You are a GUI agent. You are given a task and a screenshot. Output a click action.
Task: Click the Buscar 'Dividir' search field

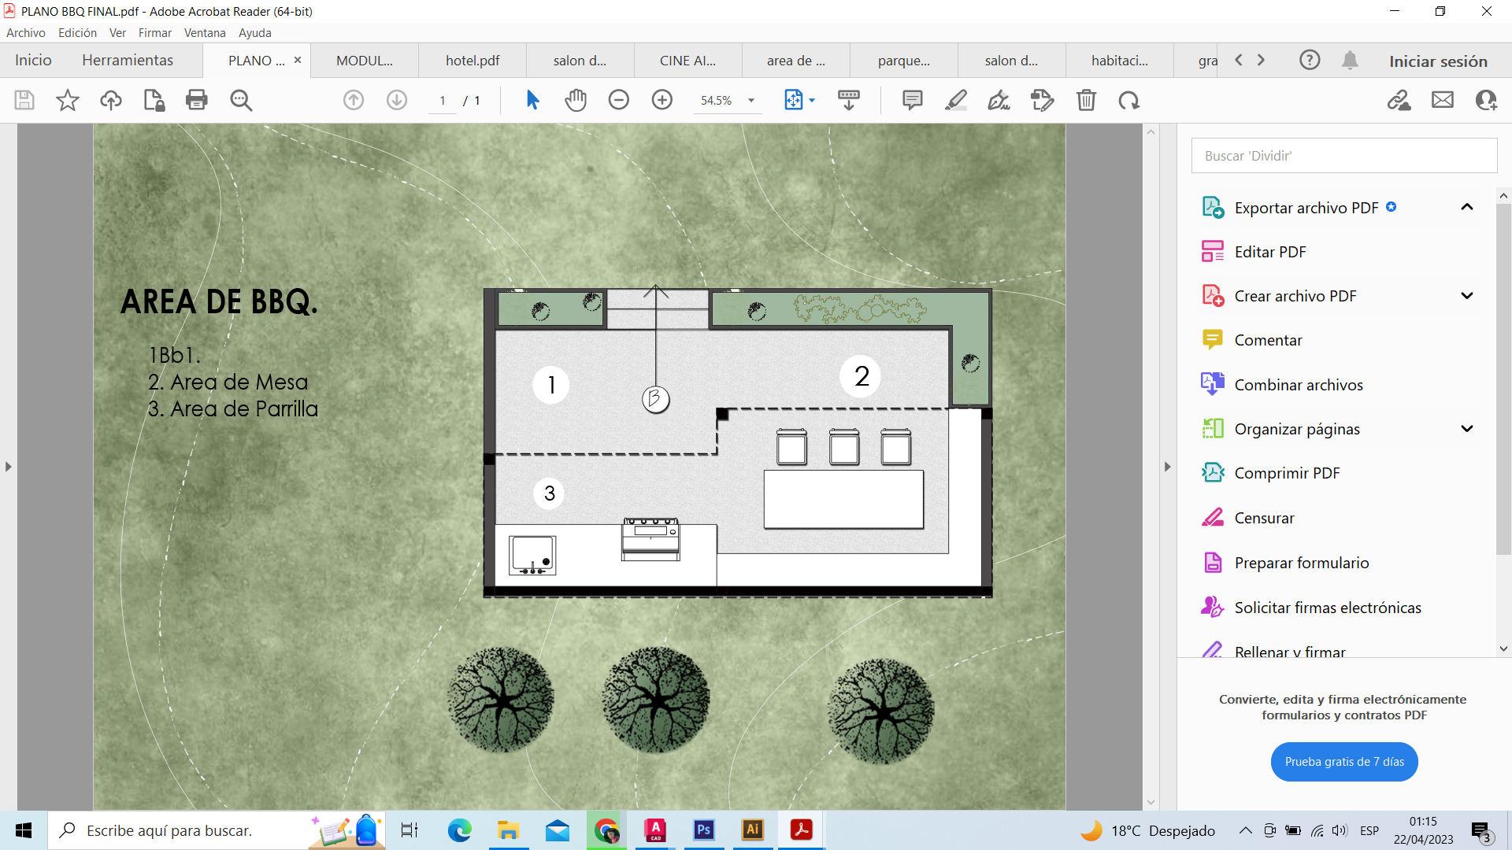click(x=1343, y=156)
